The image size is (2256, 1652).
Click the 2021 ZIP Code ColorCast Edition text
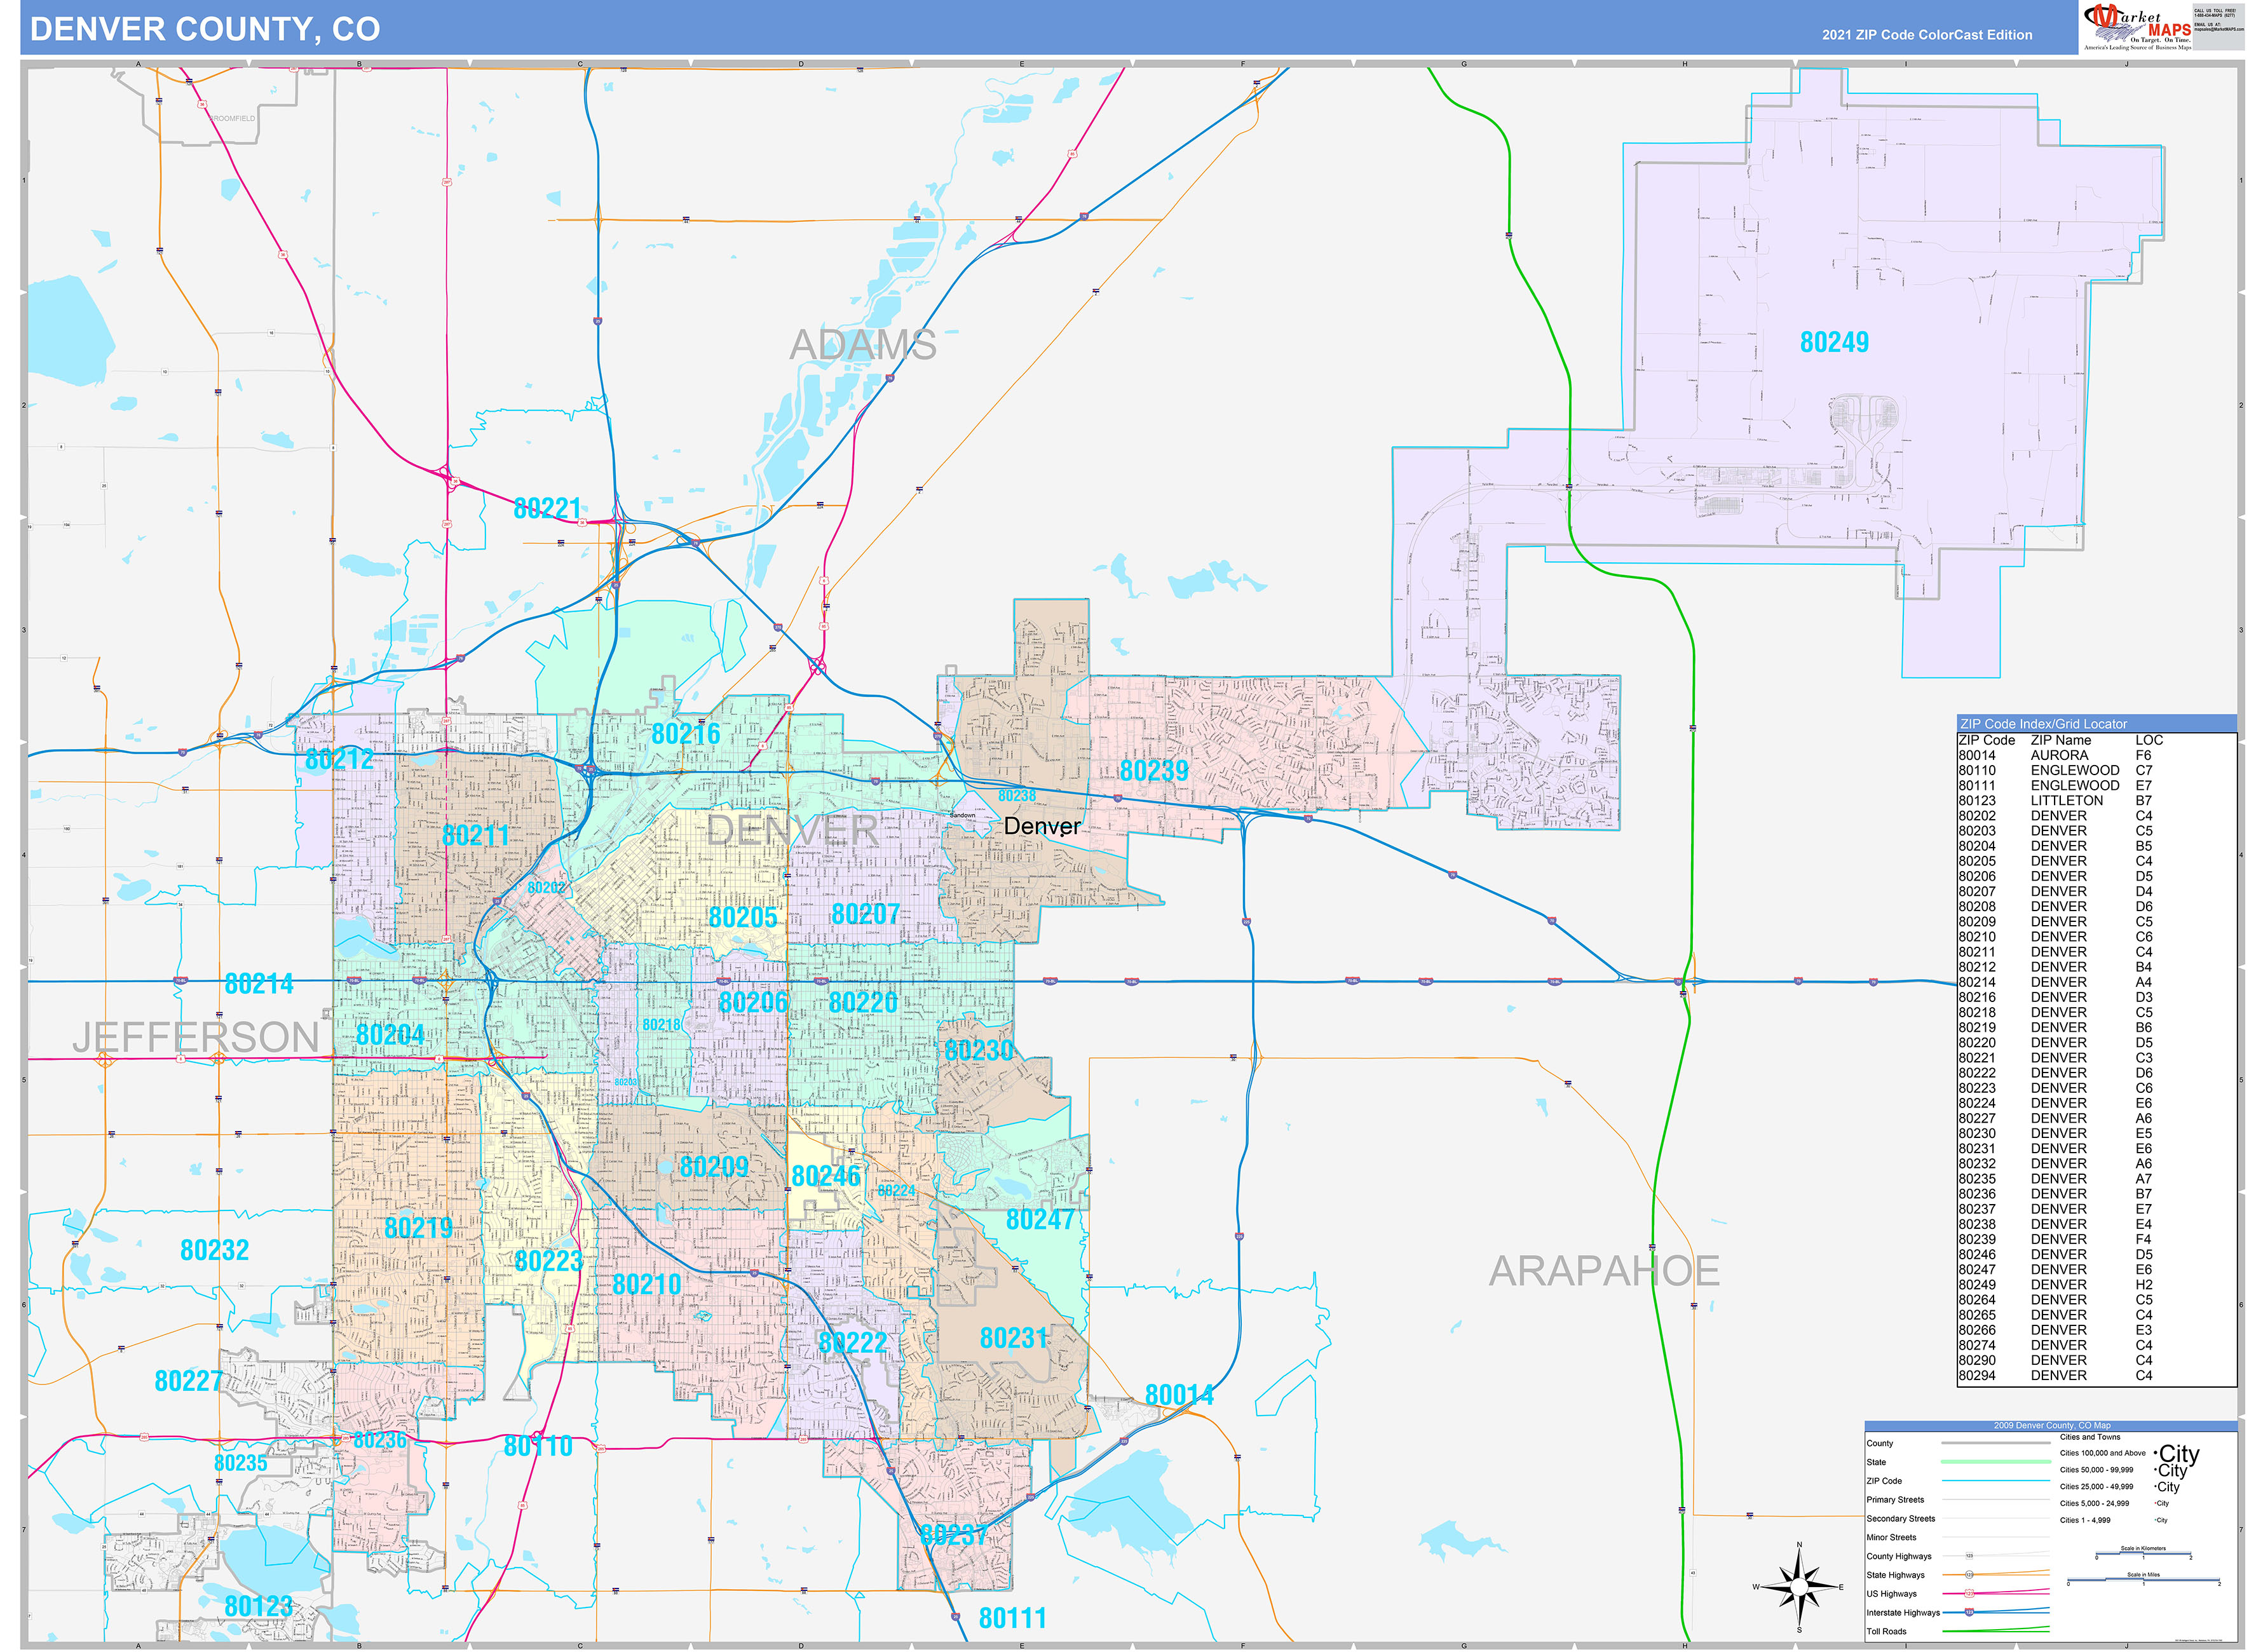point(1926,35)
